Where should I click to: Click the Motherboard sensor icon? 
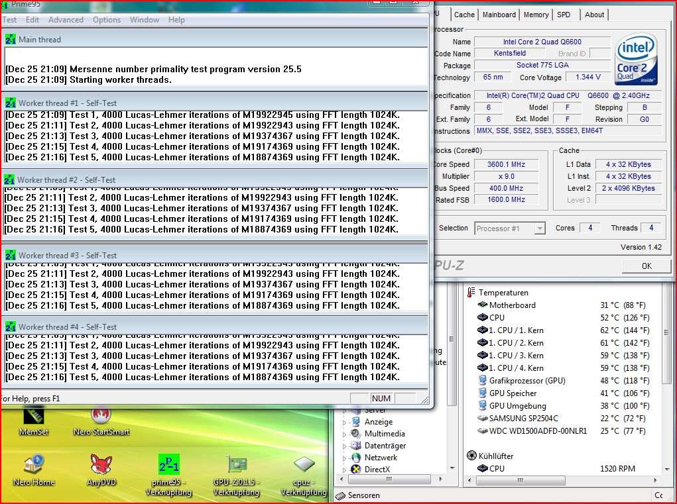pyautogui.click(x=482, y=305)
